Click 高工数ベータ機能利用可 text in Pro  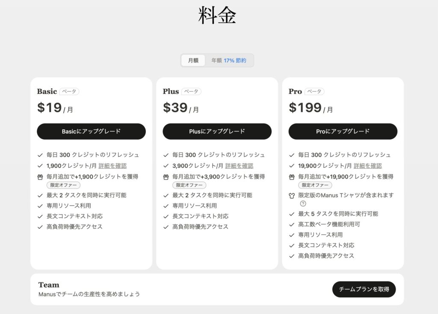click(329, 224)
